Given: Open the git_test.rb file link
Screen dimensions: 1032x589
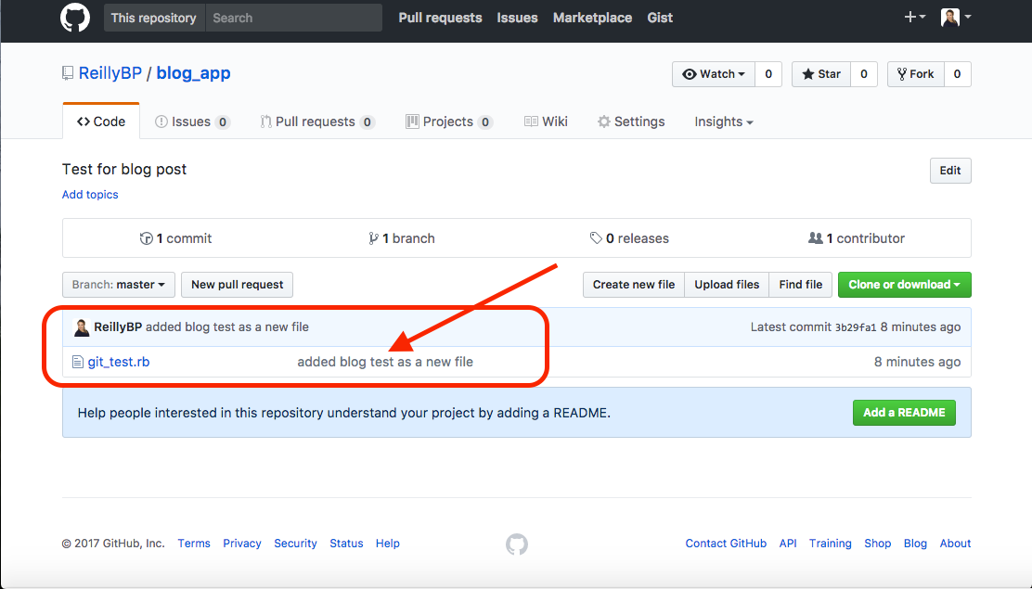Looking at the screenshot, I should point(119,362).
